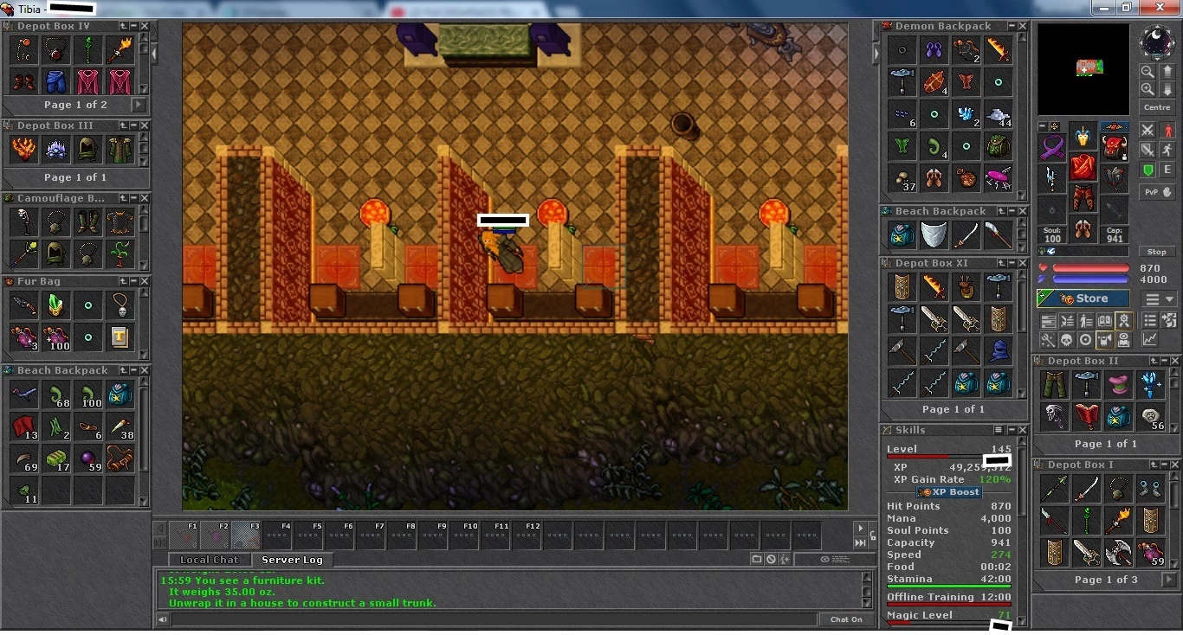The width and height of the screenshot is (1183, 635).
Task: Select the green crystal in Fur Bag
Action: coord(55,305)
